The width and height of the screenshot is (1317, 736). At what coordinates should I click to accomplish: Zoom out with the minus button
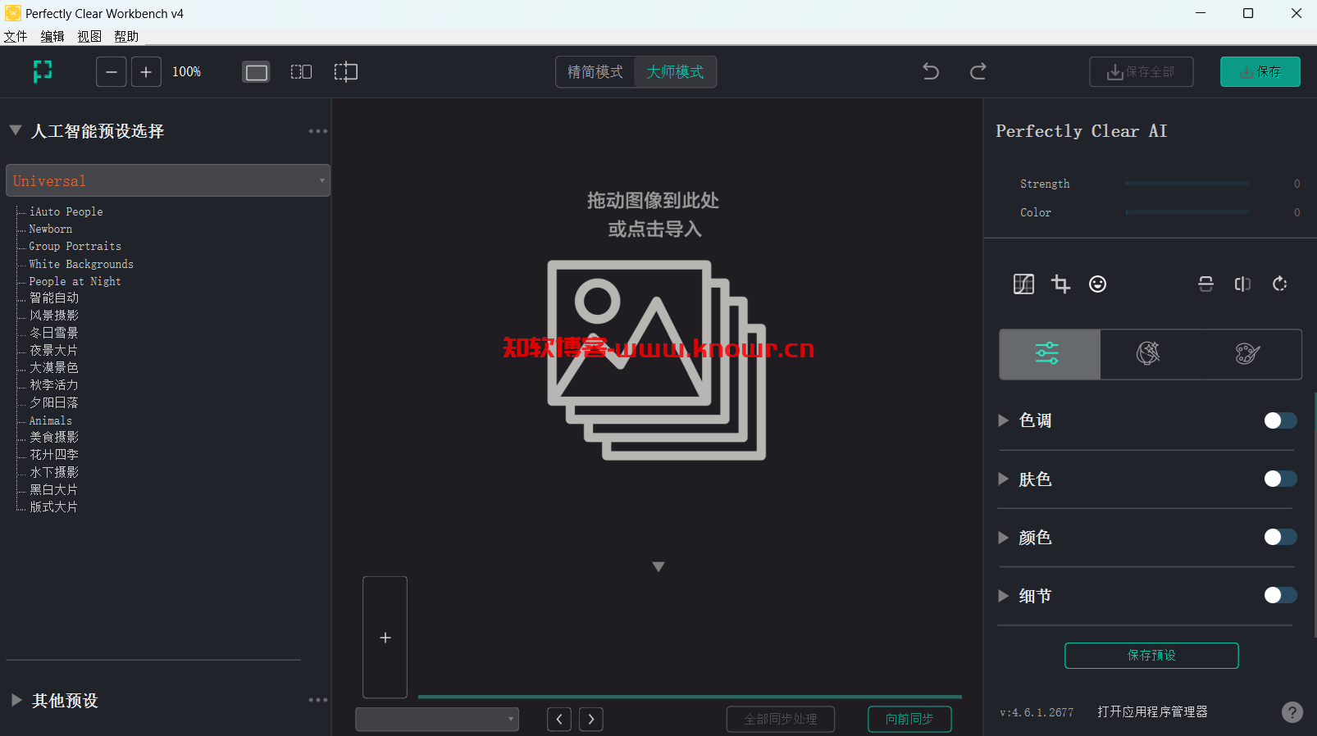tap(112, 72)
